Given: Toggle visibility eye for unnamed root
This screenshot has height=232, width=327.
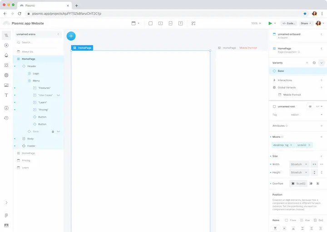Looking at the screenshot, I should pos(310,106).
